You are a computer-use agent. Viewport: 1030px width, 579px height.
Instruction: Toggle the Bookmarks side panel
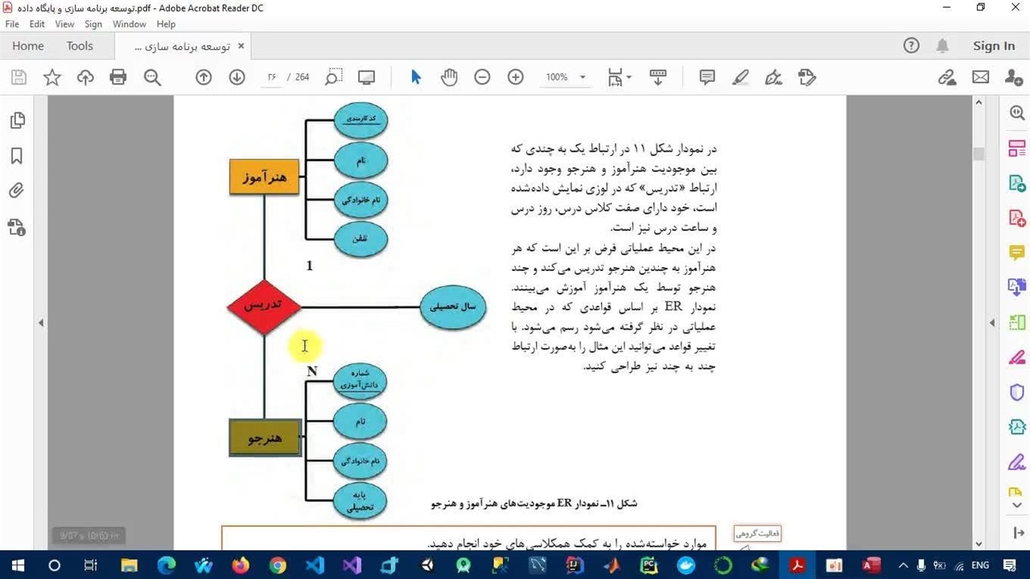pyautogui.click(x=17, y=156)
